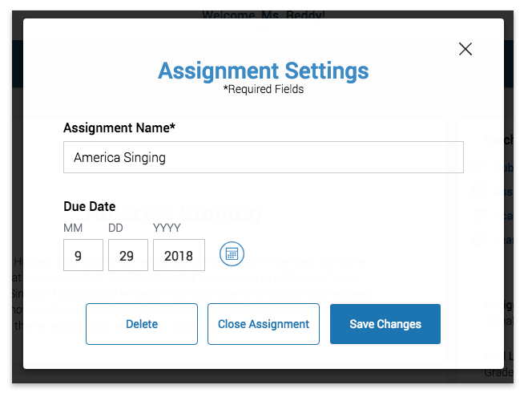Click the MM label above month box

coord(73,228)
